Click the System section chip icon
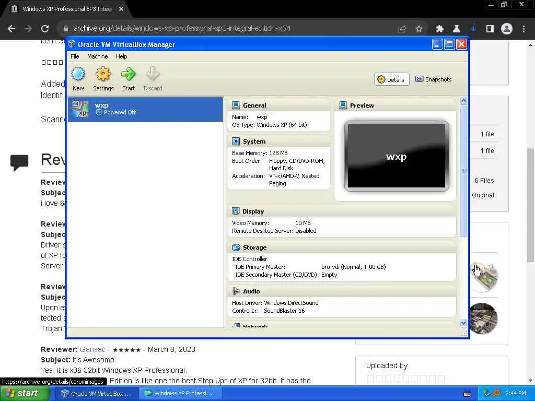Viewport: 535px width, 401px height. pos(236,141)
